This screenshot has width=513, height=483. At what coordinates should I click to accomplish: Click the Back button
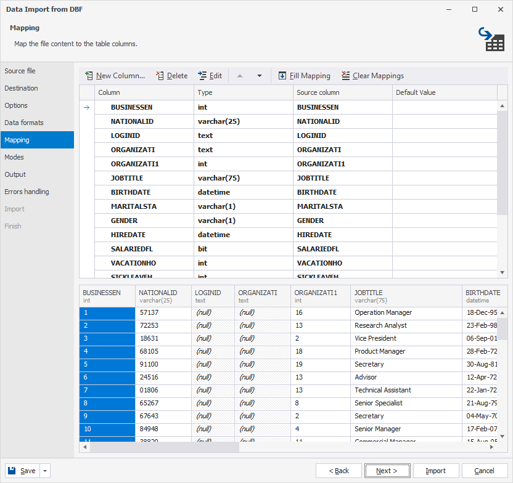point(339,471)
